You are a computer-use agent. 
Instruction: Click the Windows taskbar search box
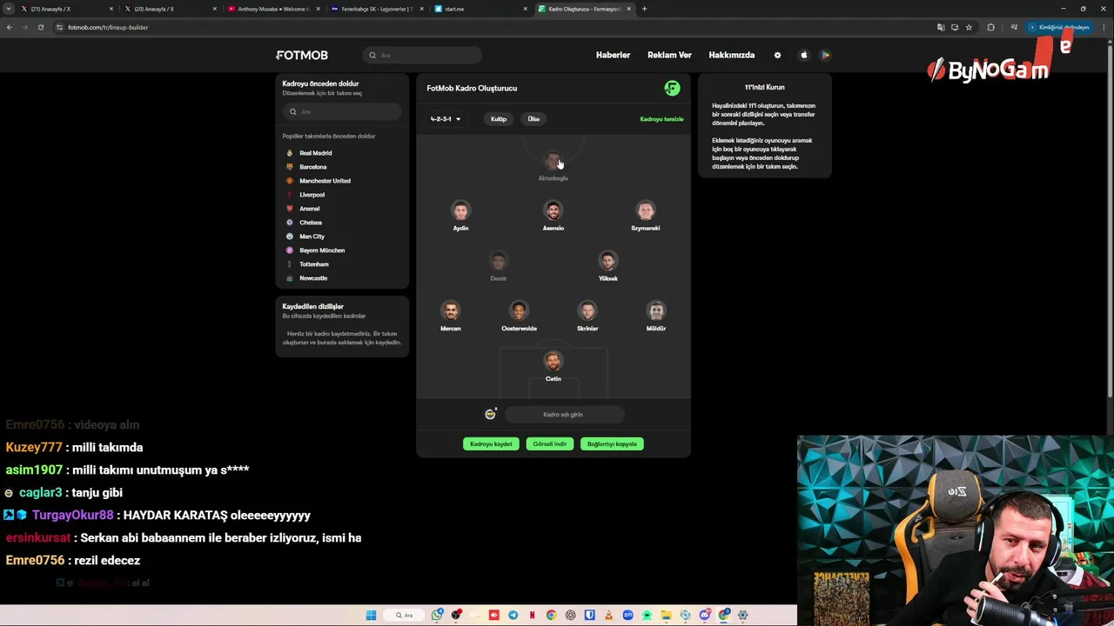pos(404,615)
